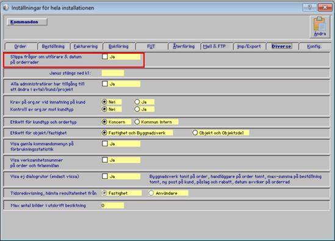Enable Slippa frågor om utförare checkbox
The height and width of the screenshot is (241, 335).
(105, 57)
